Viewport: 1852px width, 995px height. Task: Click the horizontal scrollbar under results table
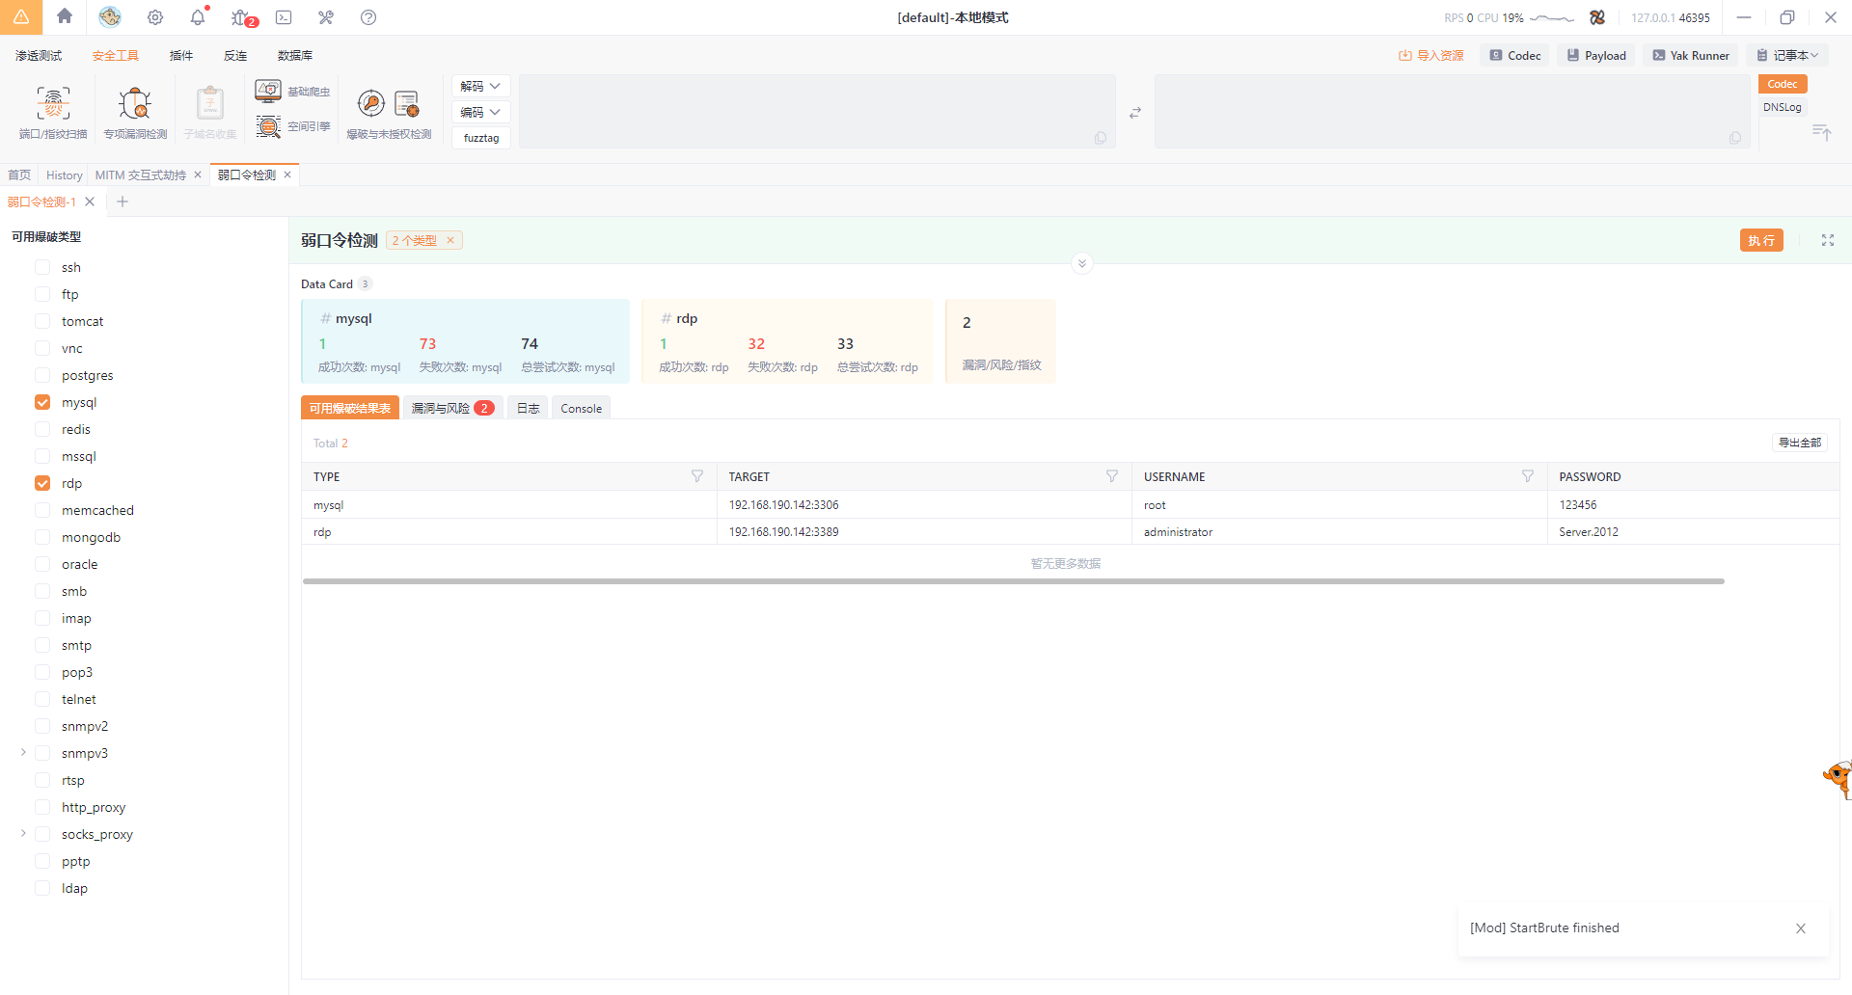1013,581
